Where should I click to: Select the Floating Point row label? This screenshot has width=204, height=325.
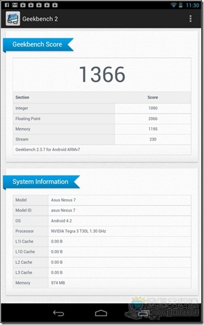28,119
